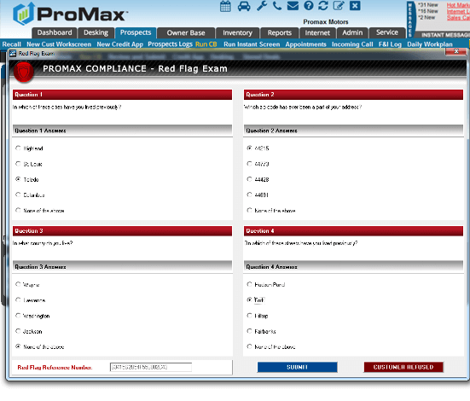Screen dimensions: 470x401
Task: Click Run CB menu item
Action: click(x=206, y=44)
